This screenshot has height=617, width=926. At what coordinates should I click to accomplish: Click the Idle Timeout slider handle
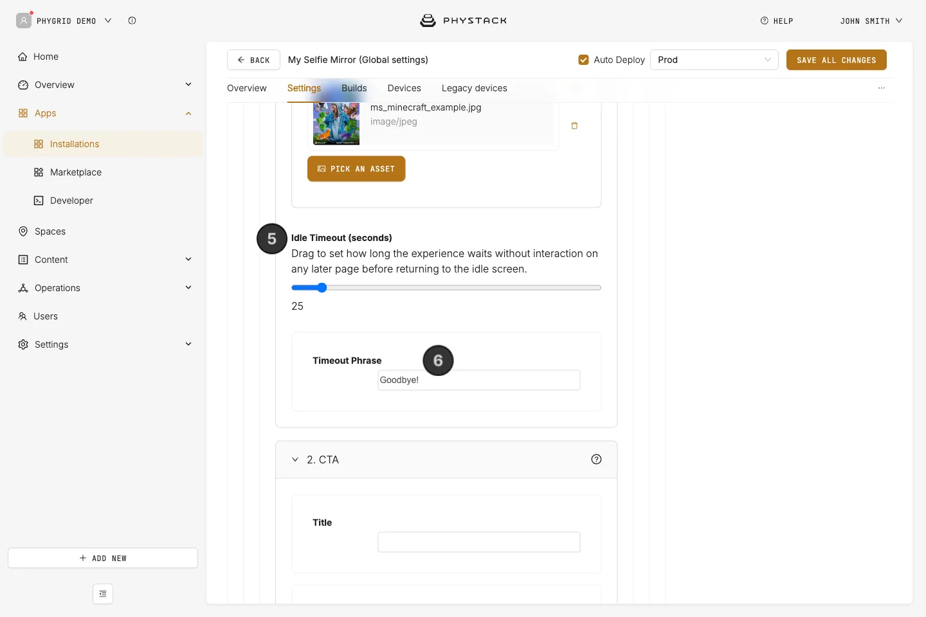[322, 288]
